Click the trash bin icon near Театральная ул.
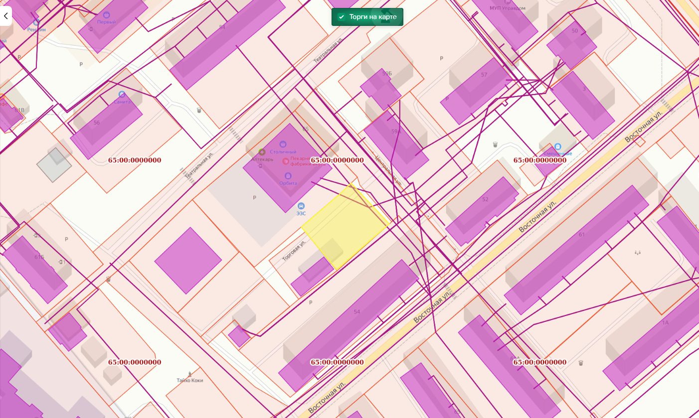 click(x=199, y=110)
